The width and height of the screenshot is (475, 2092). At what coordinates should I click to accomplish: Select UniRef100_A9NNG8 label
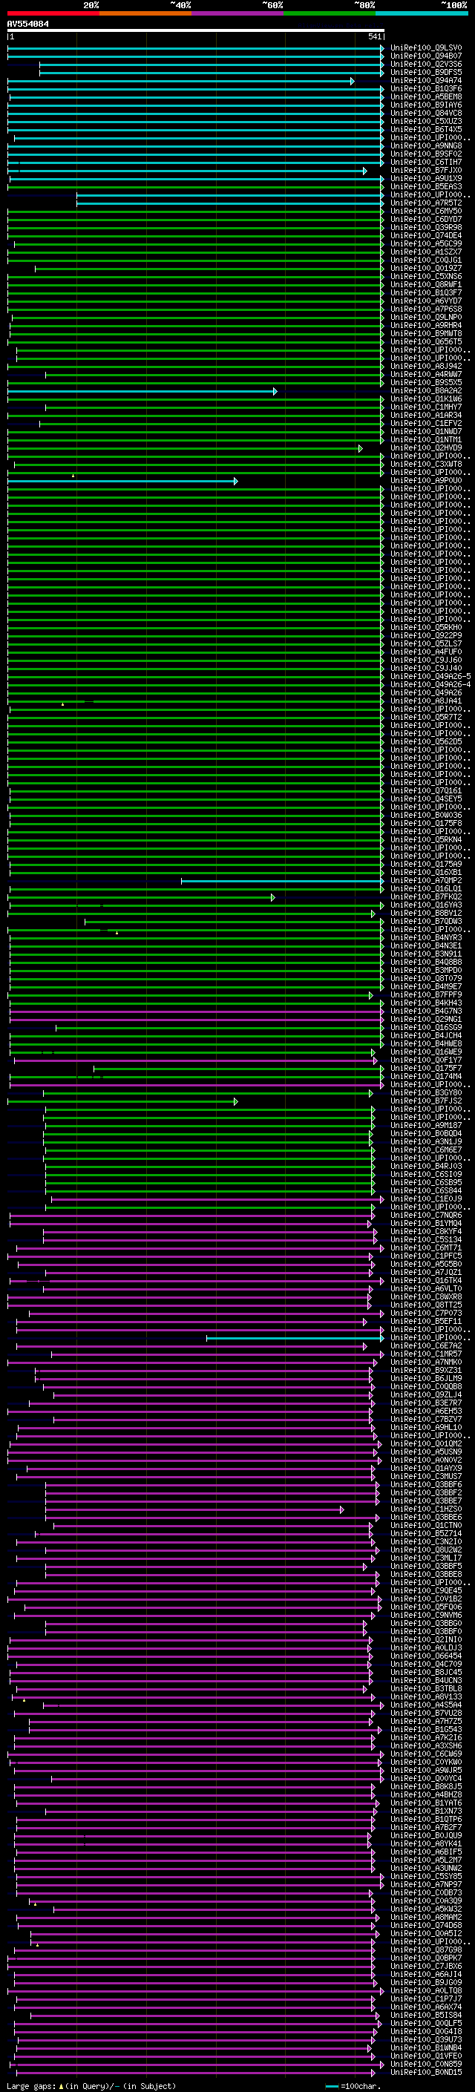[425, 145]
